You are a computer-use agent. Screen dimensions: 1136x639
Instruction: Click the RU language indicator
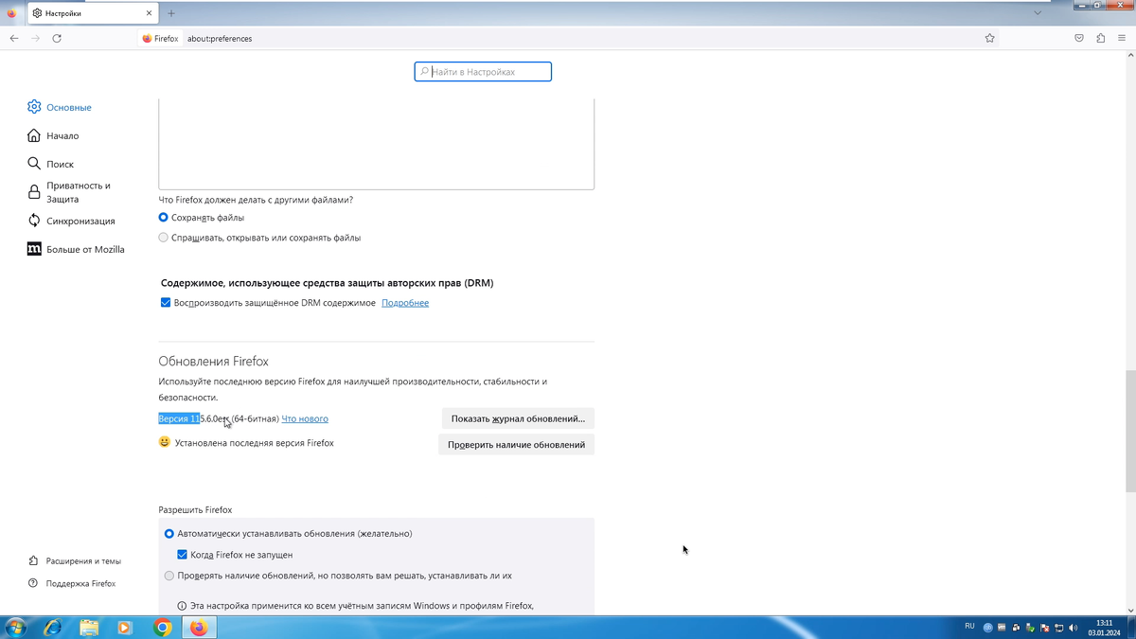tap(969, 627)
